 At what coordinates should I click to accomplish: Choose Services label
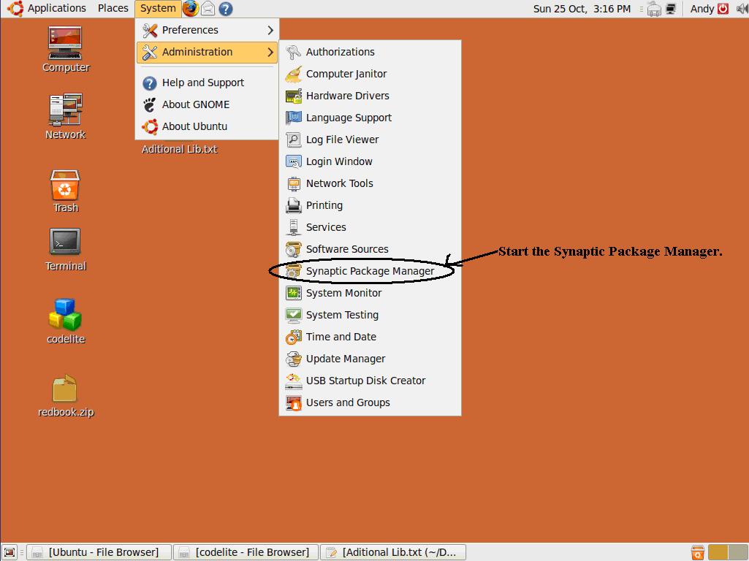pyautogui.click(x=326, y=227)
